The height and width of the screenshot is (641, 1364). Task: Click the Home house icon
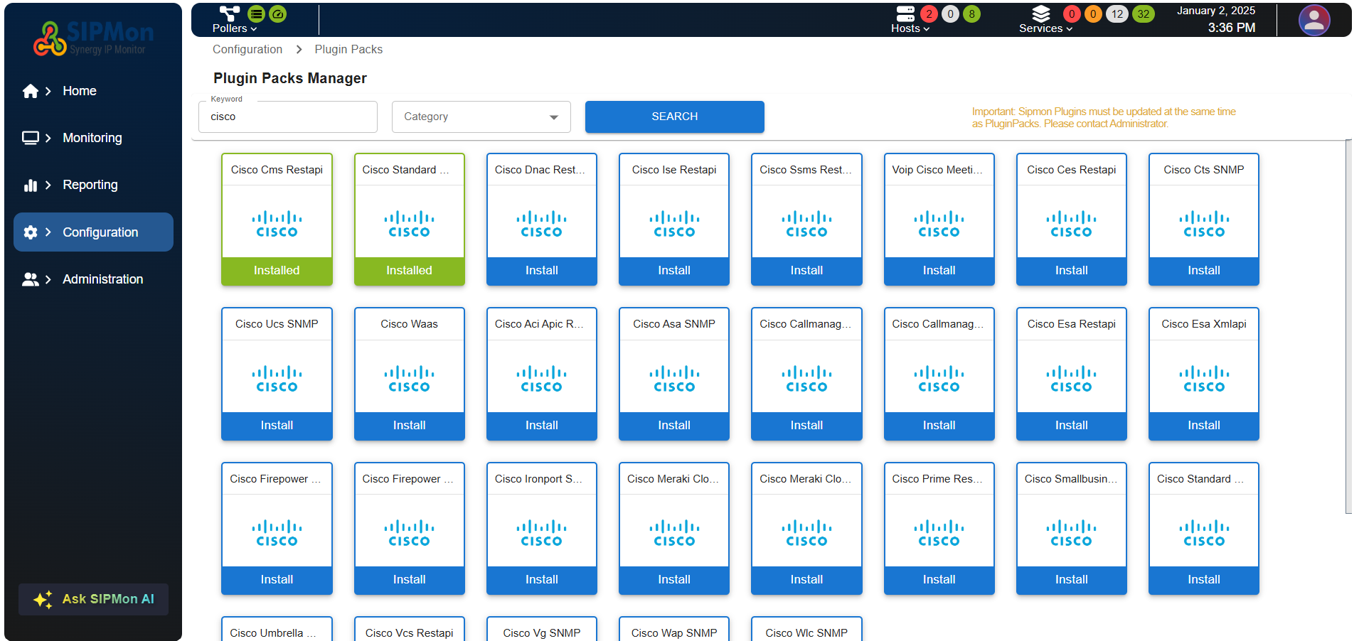click(x=30, y=91)
